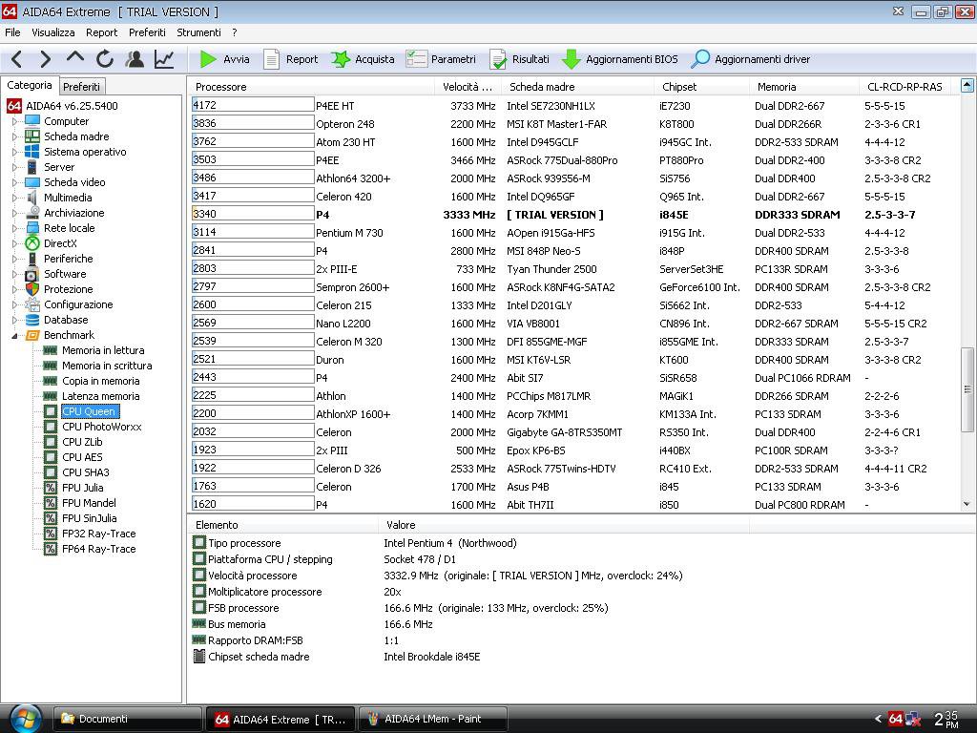The height and width of the screenshot is (733, 977).
Task: Expand the Computer tree node
Action: click(x=15, y=121)
